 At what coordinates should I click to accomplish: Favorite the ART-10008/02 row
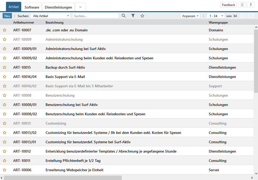point(5,114)
